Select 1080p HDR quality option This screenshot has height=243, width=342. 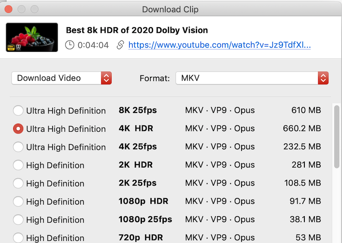click(x=18, y=201)
